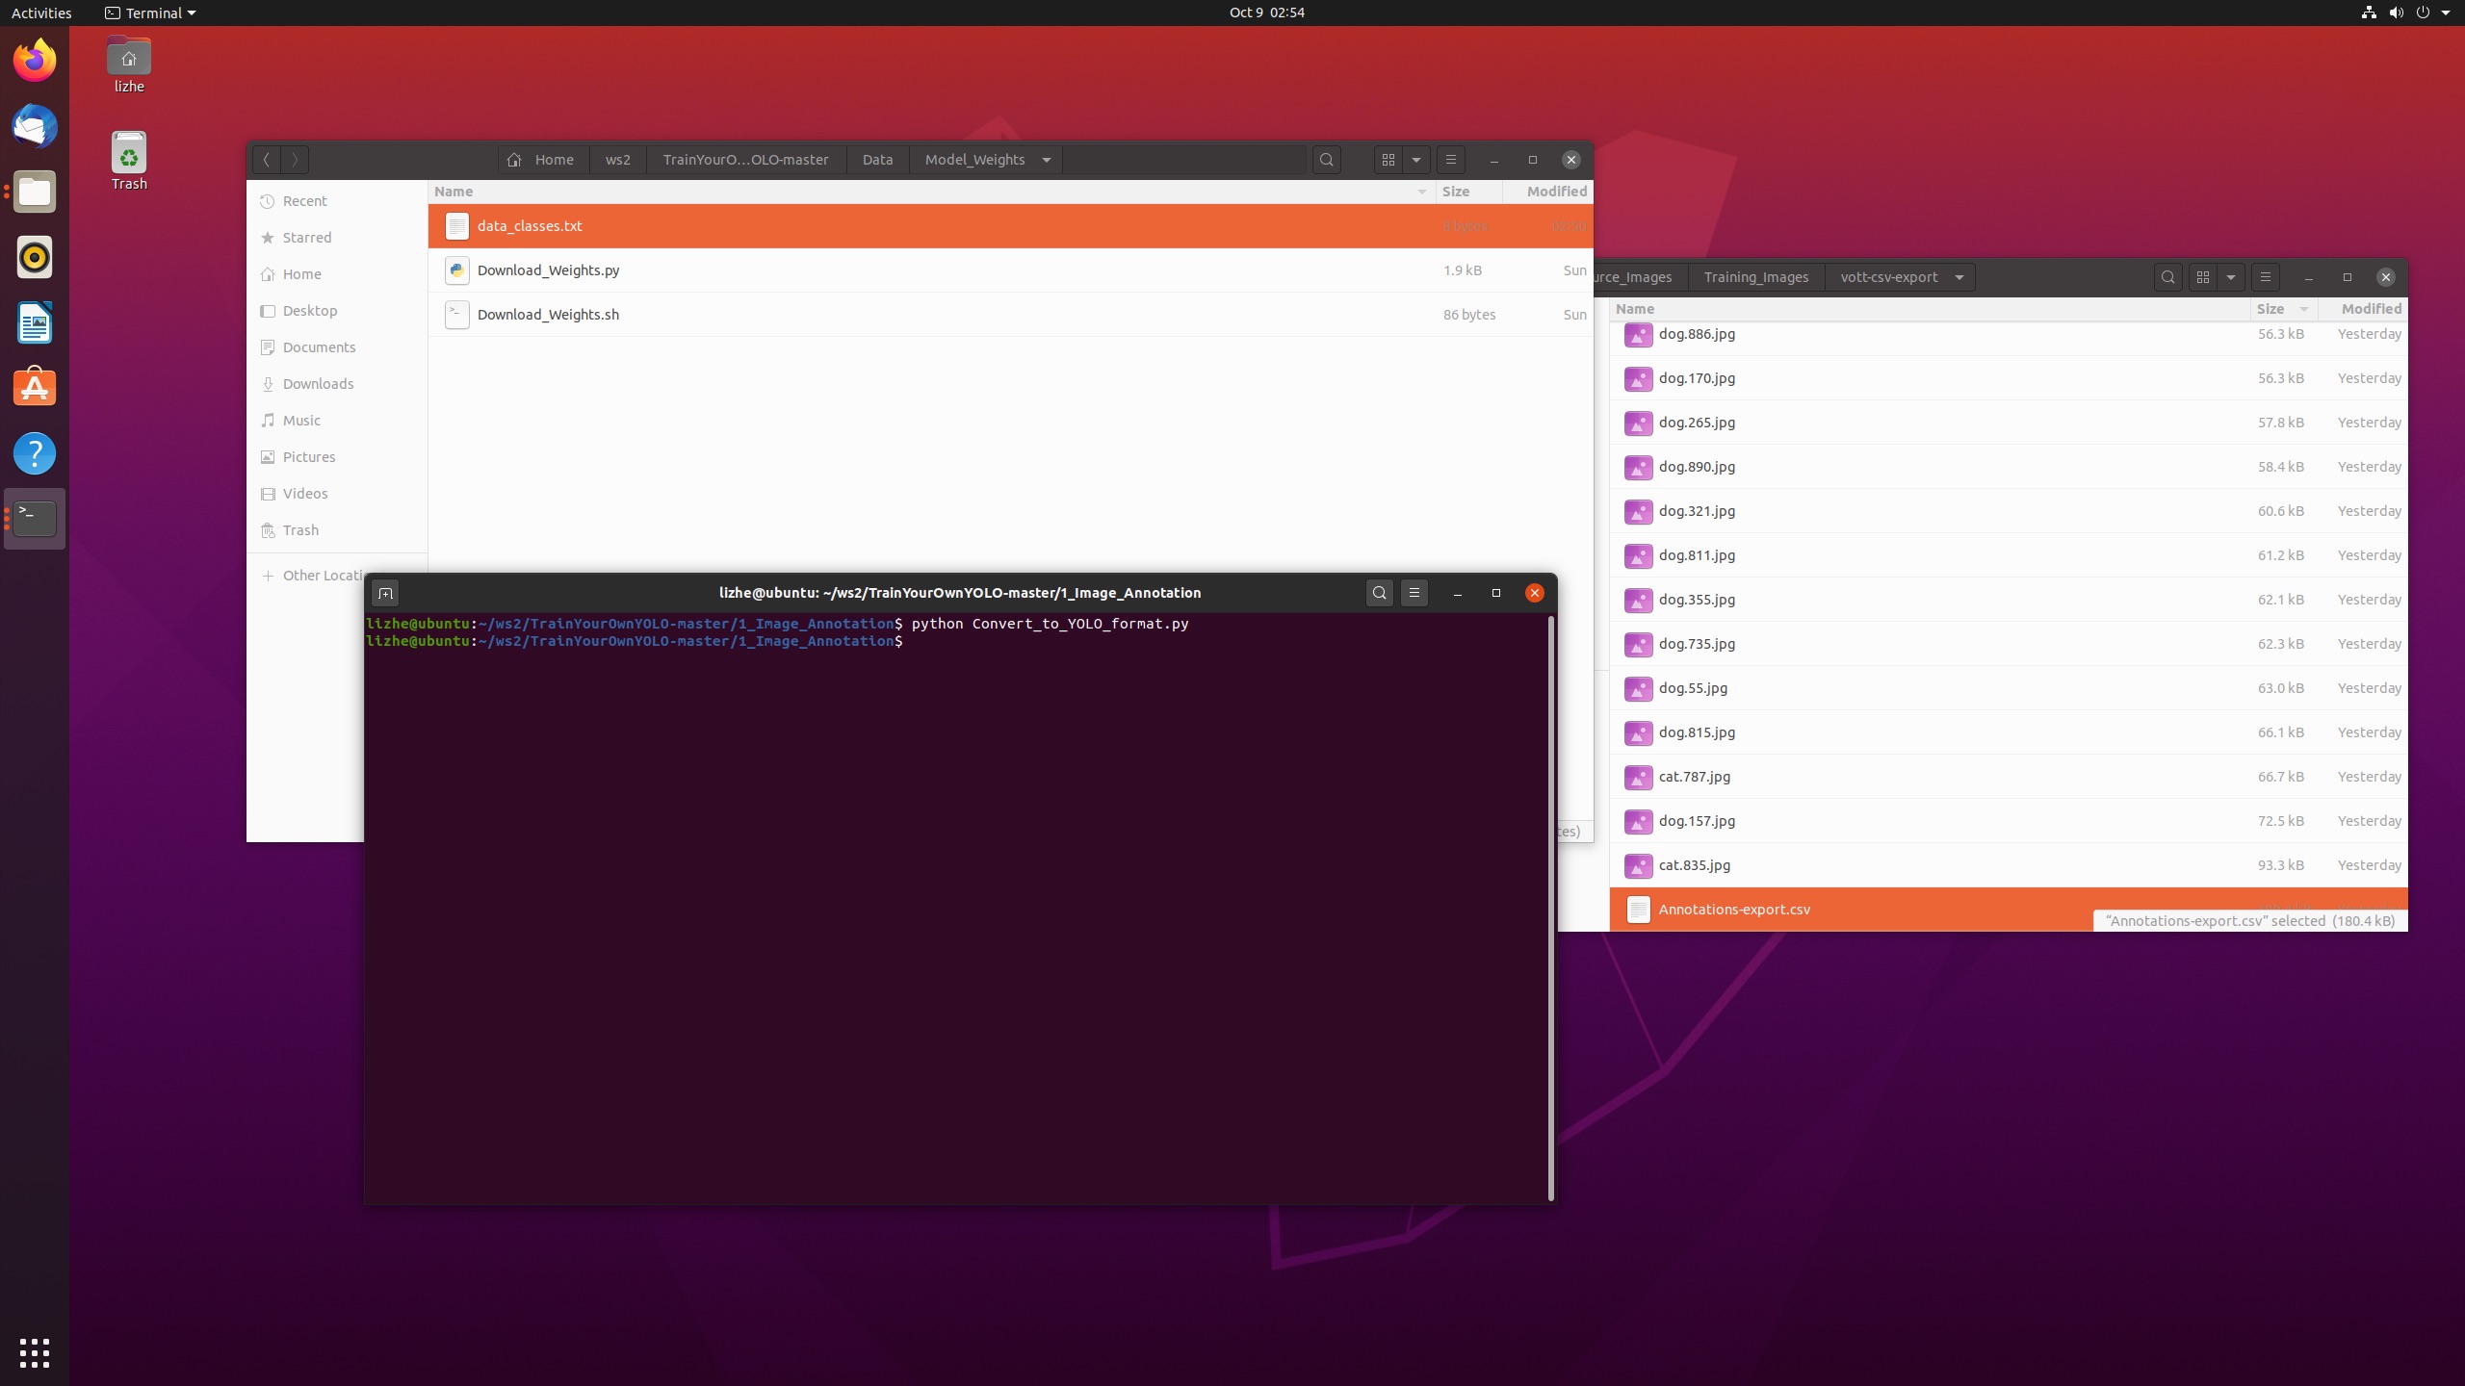This screenshot has height=1386, width=2465.
Task: Open Activities overview
Action: 41,13
